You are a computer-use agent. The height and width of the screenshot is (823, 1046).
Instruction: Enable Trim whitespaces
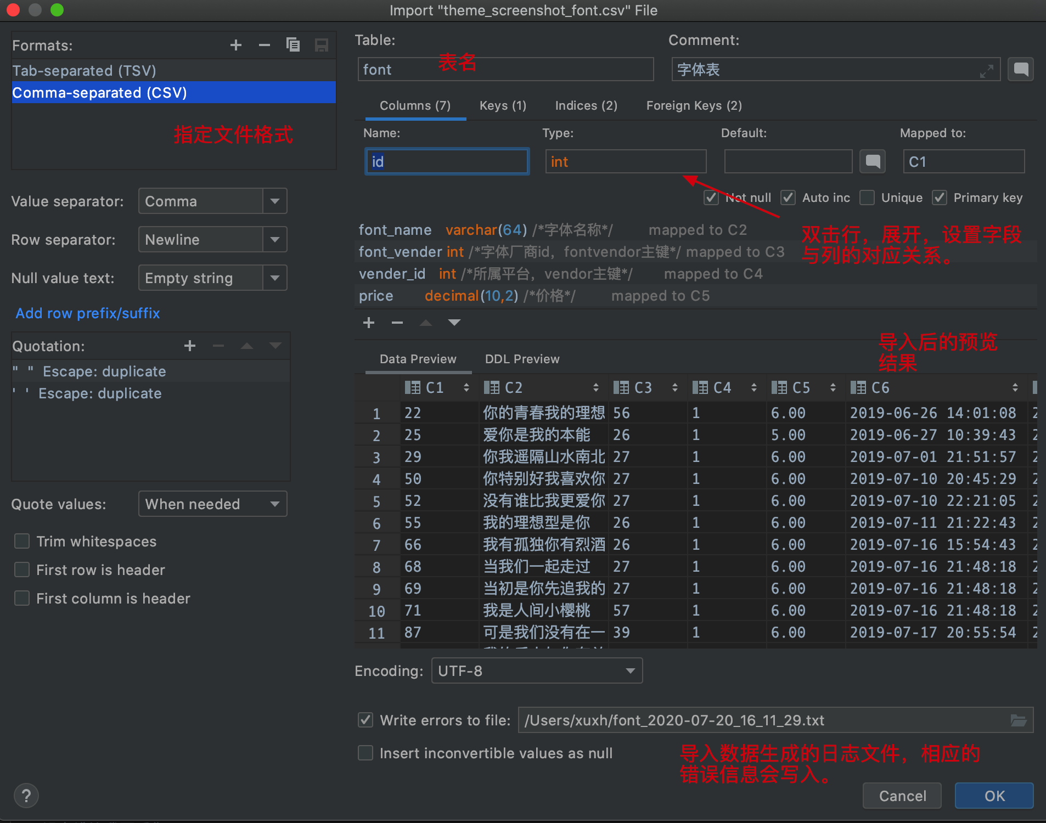click(22, 541)
